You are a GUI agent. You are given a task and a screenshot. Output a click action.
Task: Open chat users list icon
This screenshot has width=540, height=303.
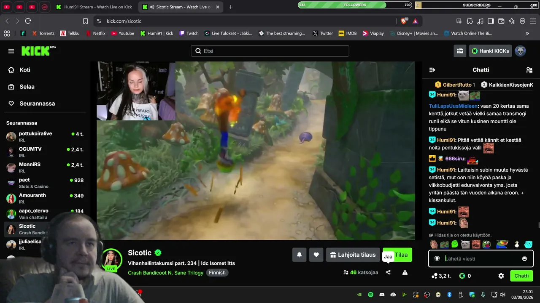[529, 70]
